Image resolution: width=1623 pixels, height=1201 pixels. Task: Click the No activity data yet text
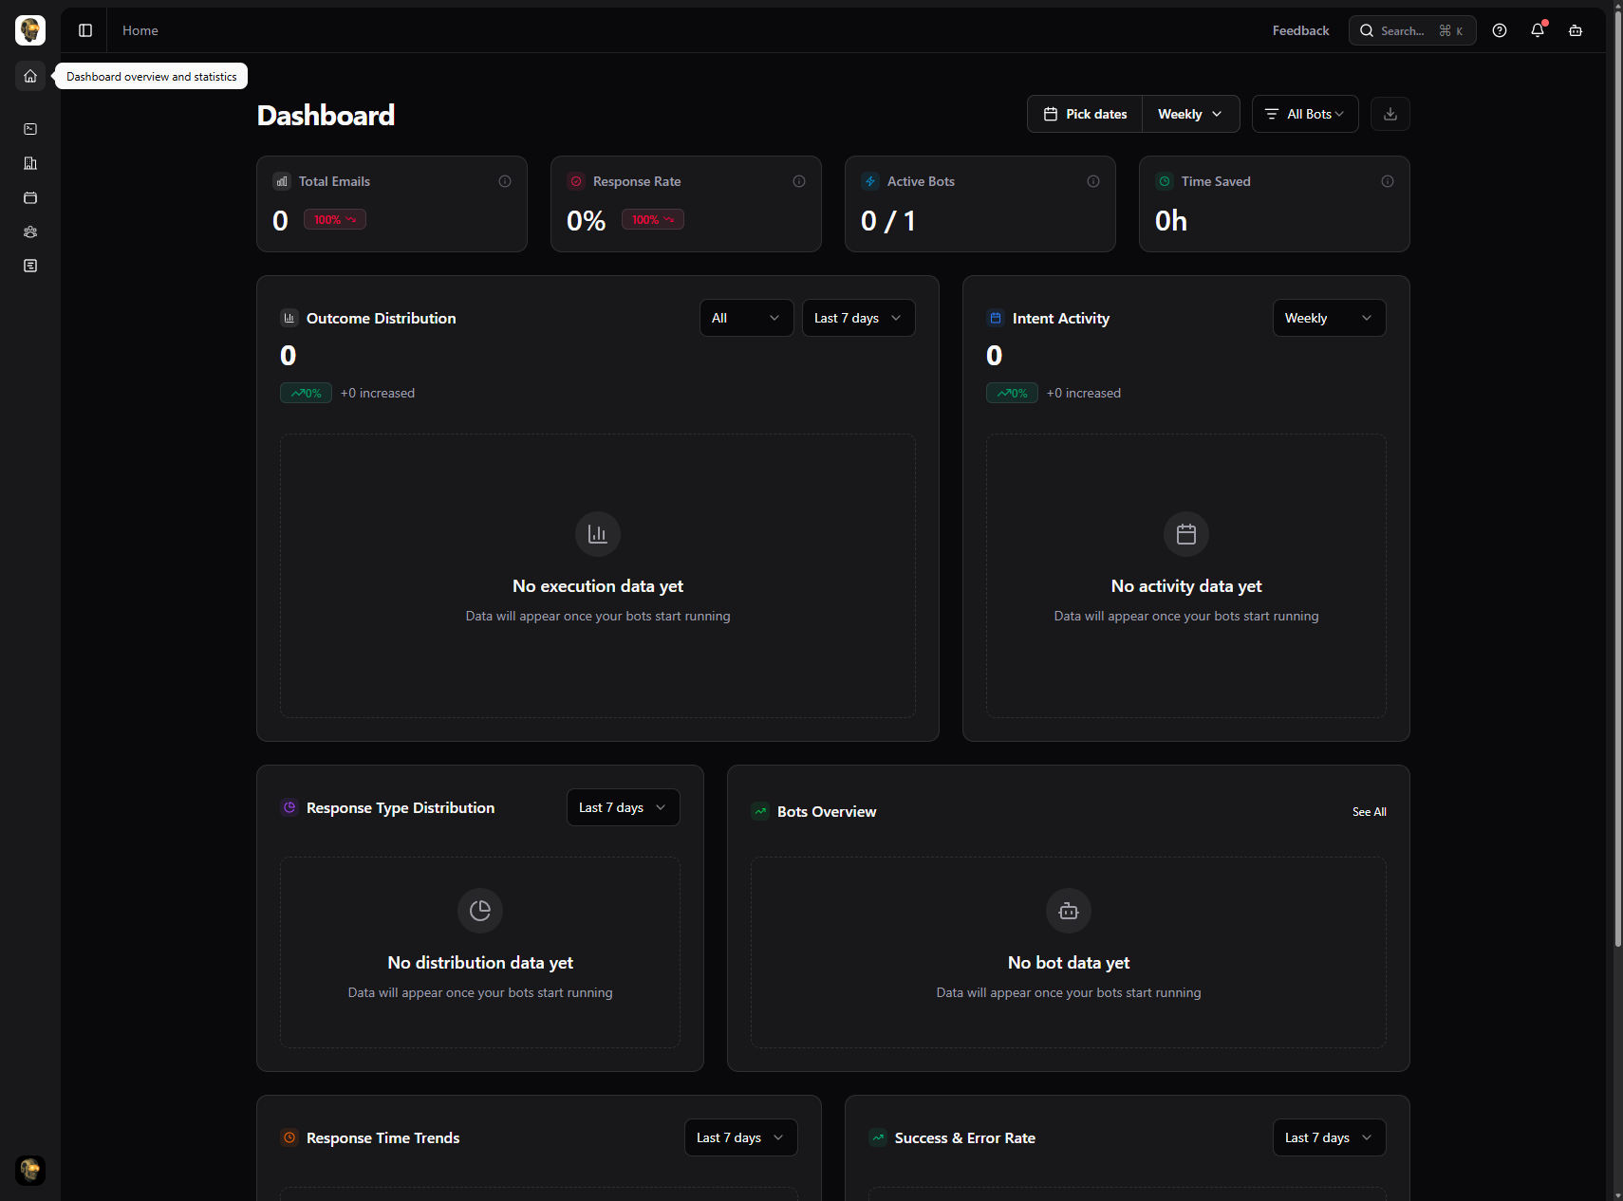(x=1186, y=586)
